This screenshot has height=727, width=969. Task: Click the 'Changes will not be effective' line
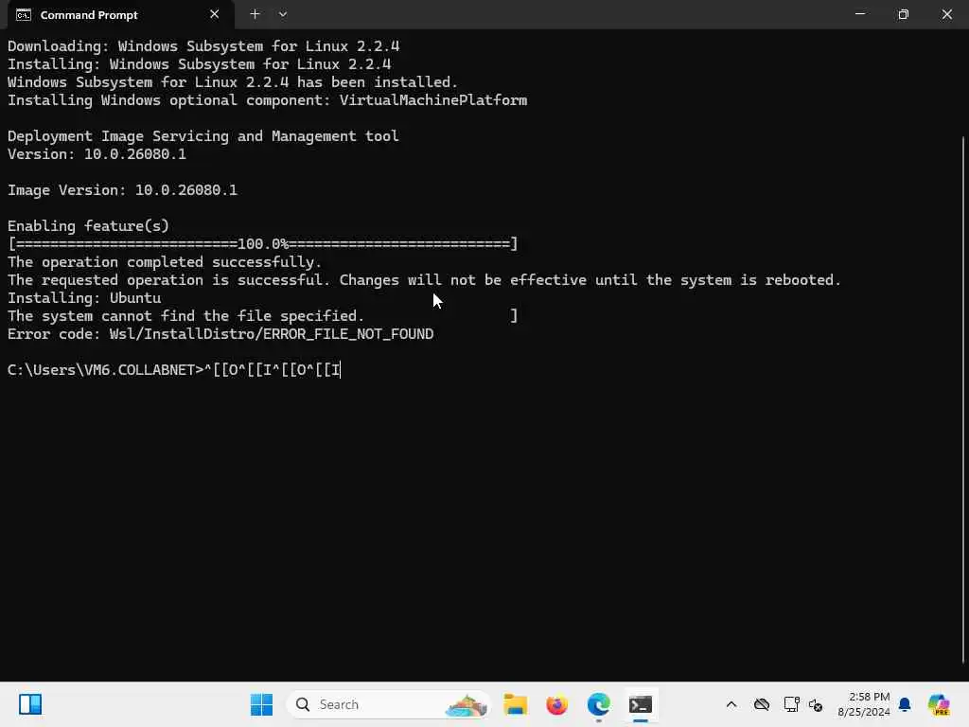[x=425, y=280]
